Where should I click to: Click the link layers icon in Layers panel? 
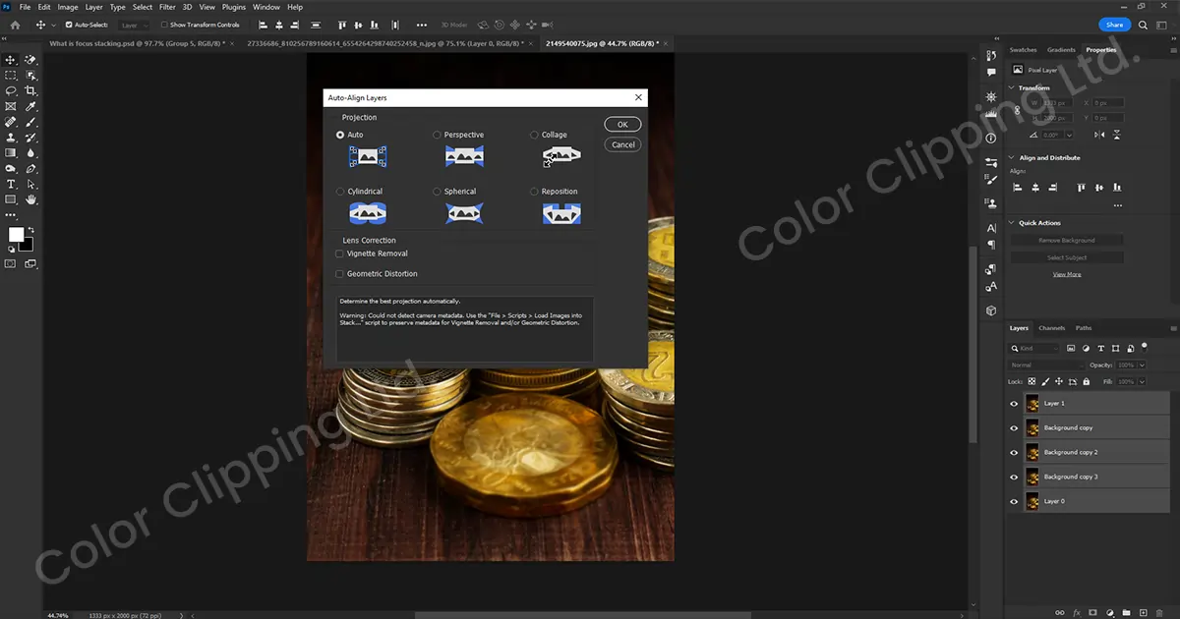click(x=1061, y=611)
